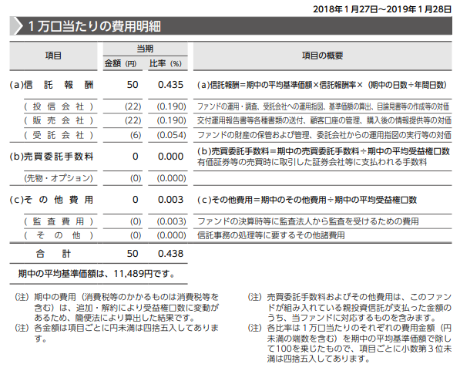
Task: Click the (22) amount in 販売会社 row
Action: pos(133,120)
